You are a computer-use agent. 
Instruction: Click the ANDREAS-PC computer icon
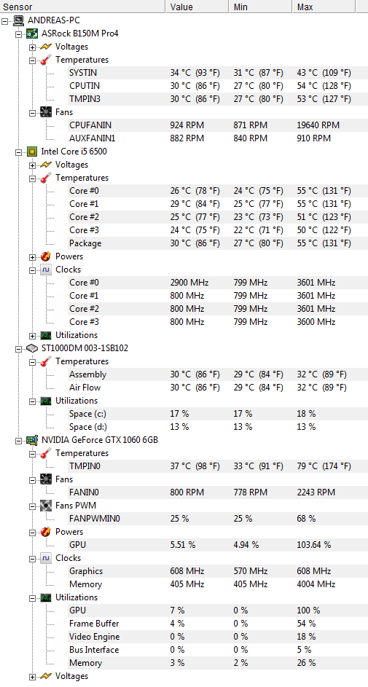pyautogui.click(x=18, y=20)
